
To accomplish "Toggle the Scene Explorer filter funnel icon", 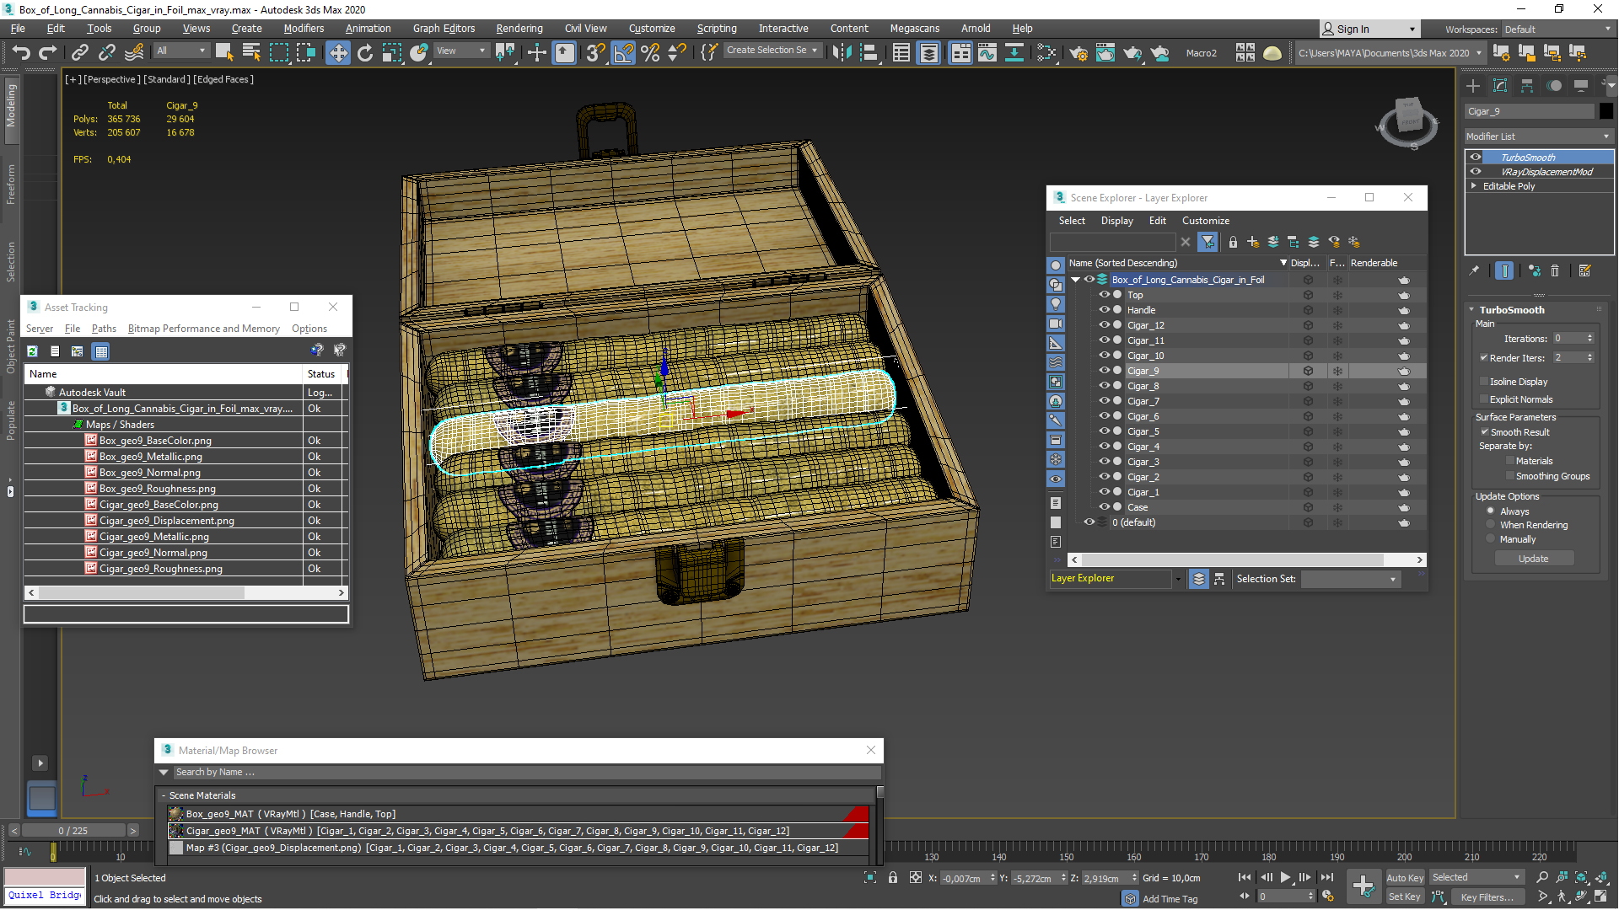I will [1208, 242].
